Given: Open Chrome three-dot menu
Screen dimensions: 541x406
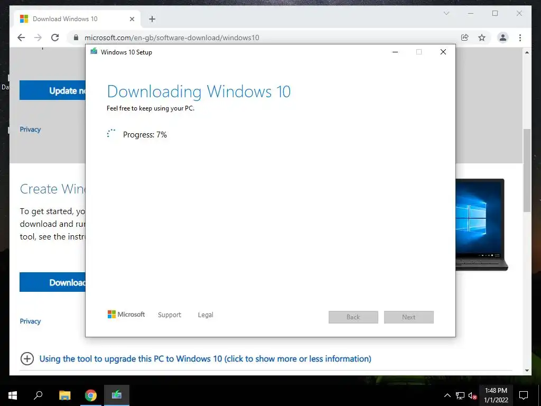Looking at the screenshot, I should click(x=520, y=38).
